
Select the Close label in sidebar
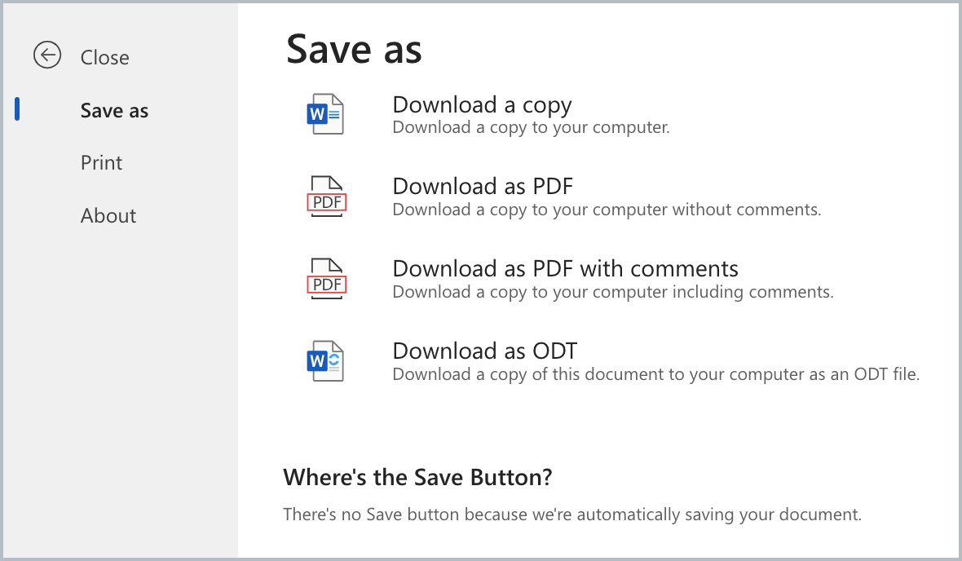105,57
